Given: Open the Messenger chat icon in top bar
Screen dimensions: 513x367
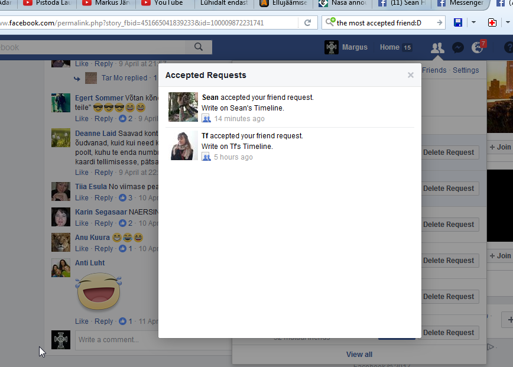Looking at the screenshot, I should (x=457, y=48).
